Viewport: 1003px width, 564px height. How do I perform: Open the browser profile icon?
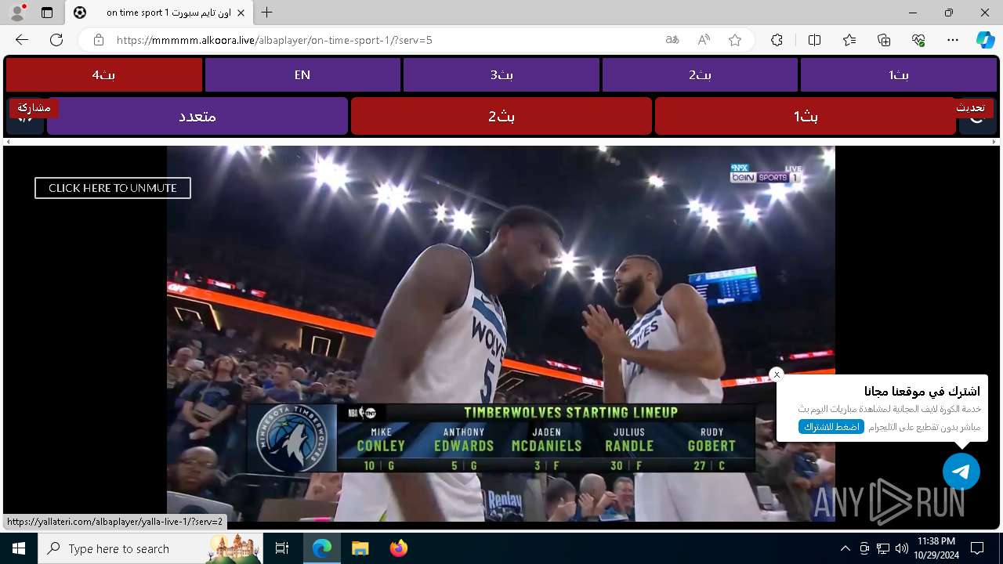click(x=17, y=13)
